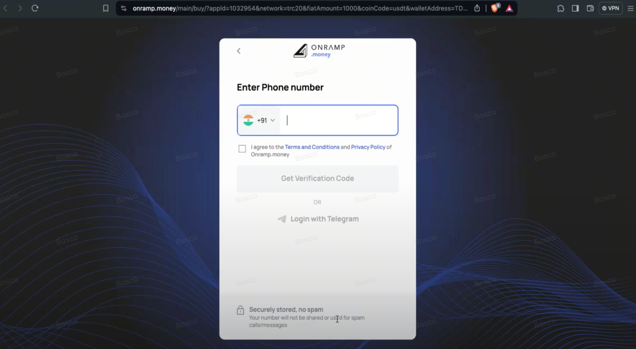Click the VPN button in toolbar

(610, 8)
